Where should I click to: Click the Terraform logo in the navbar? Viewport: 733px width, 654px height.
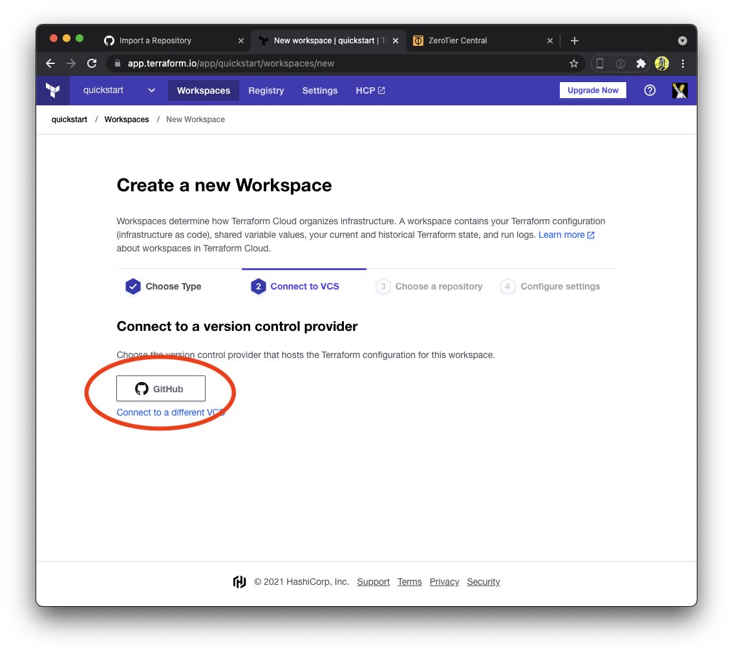(53, 90)
